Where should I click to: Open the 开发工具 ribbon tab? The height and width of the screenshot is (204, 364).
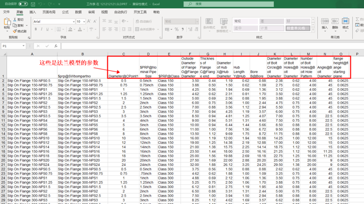(140, 12)
